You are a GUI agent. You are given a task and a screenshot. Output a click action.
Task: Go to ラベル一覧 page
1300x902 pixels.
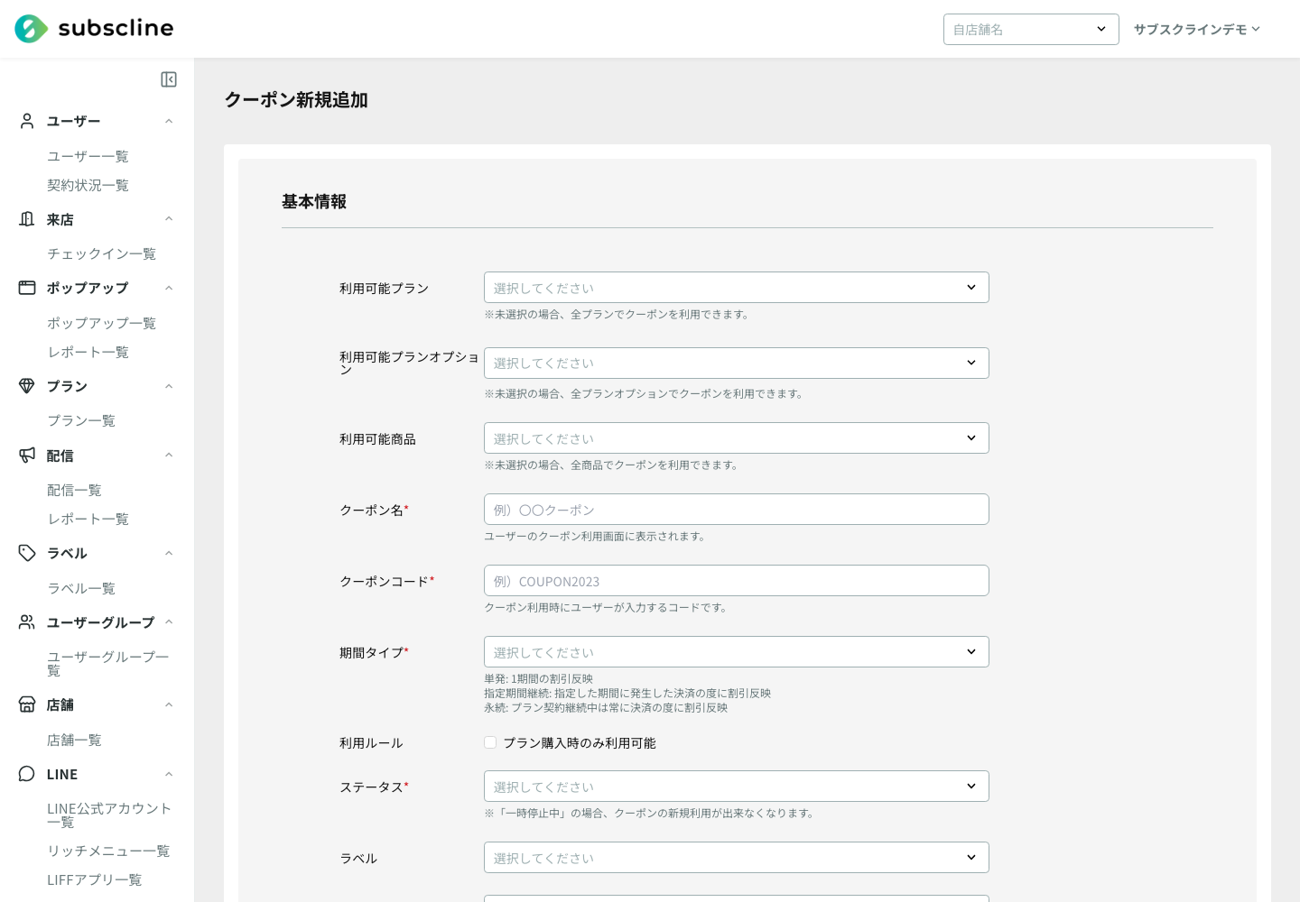[81, 588]
